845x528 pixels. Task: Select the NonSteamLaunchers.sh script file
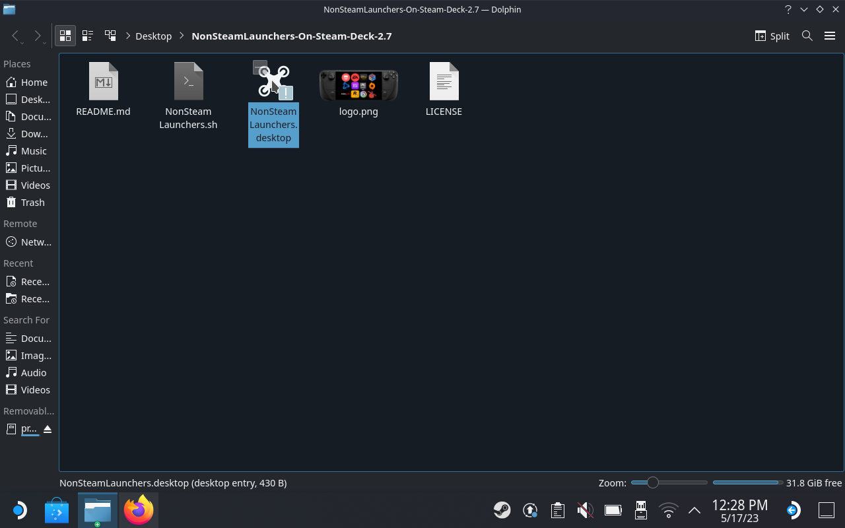pyautogui.click(x=188, y=96)
